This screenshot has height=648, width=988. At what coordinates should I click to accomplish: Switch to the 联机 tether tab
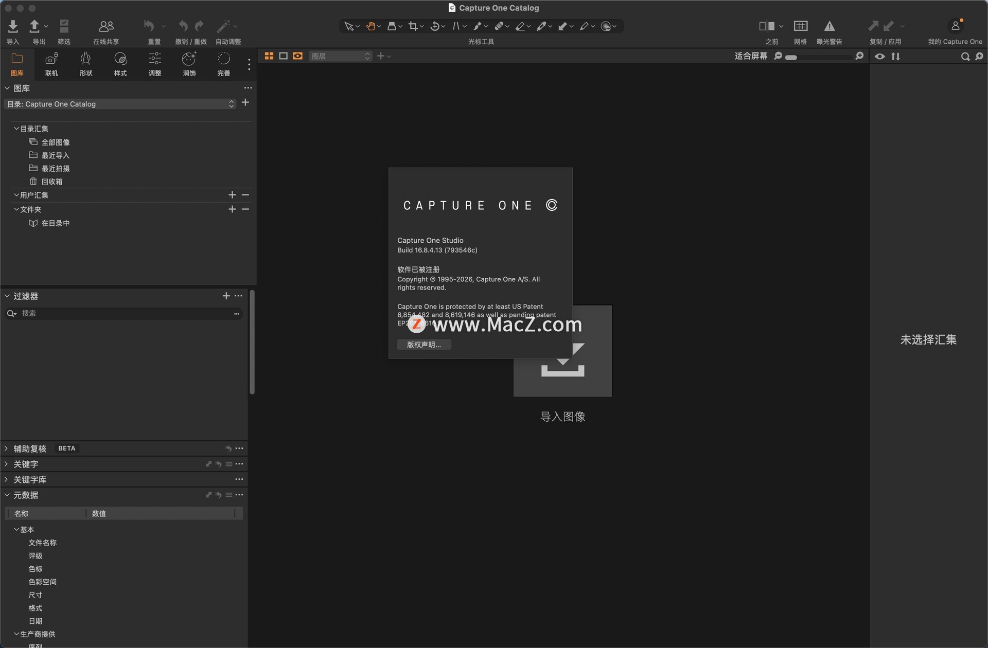pos(51,64)
